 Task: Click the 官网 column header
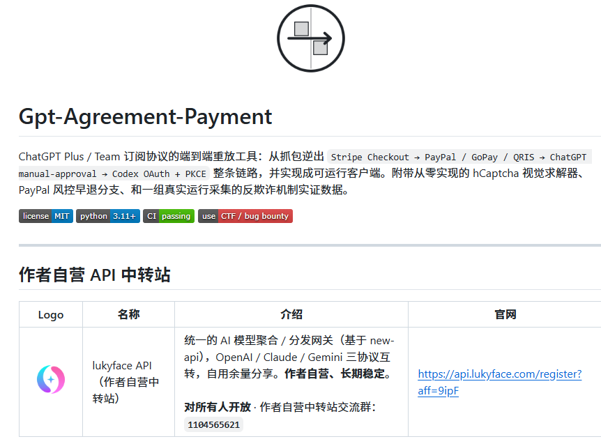coord(505,314)
